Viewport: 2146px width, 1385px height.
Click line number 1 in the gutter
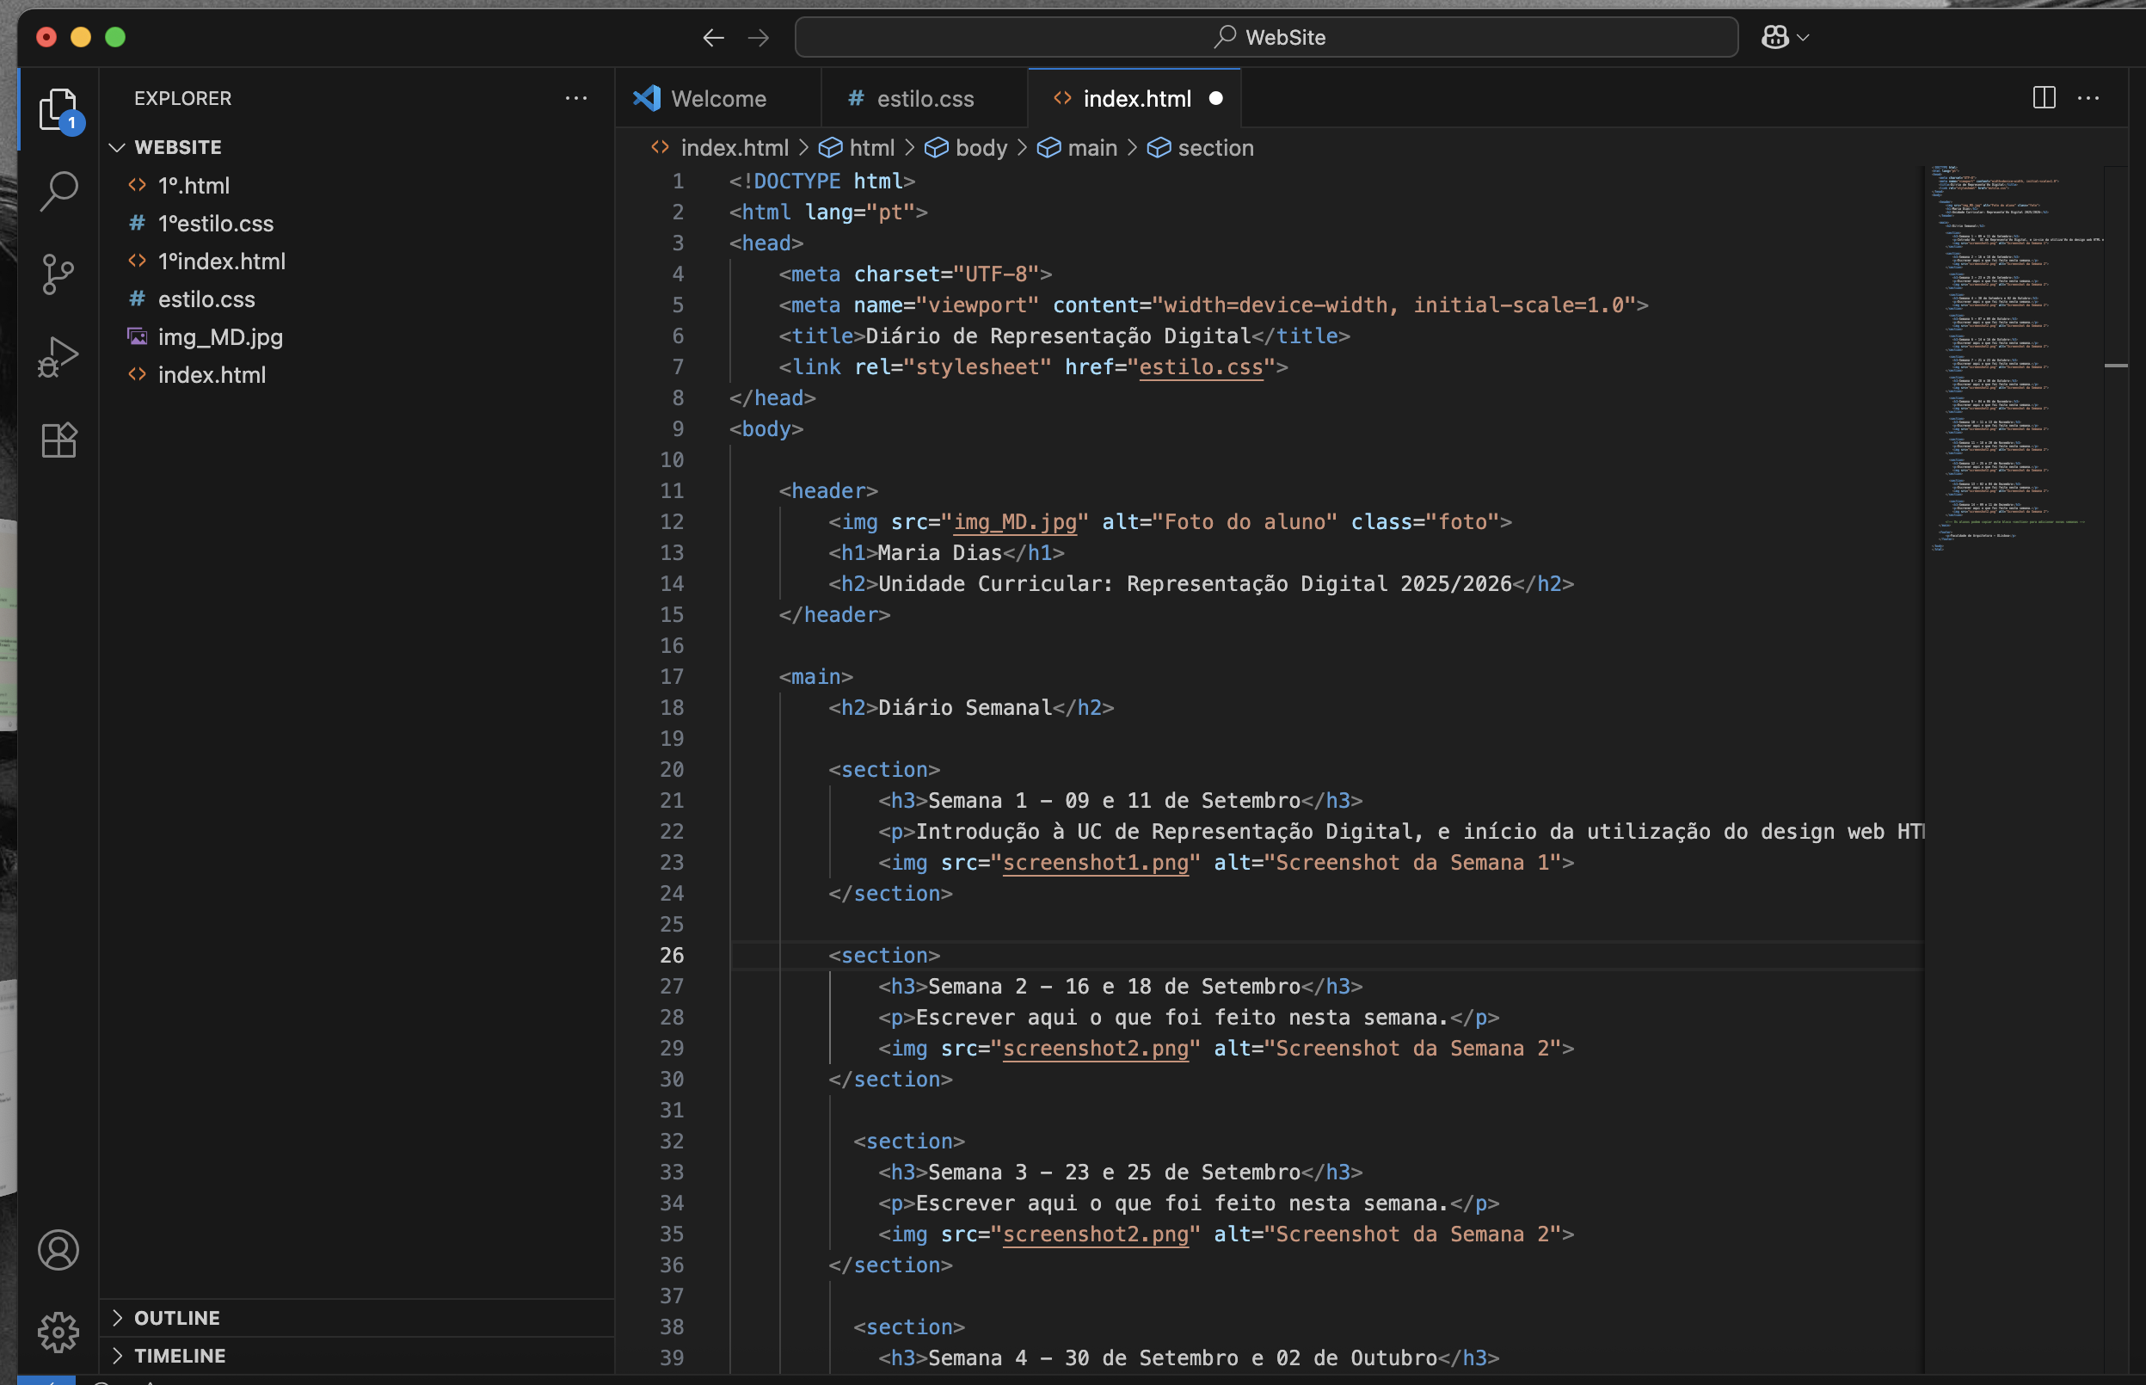678,181
